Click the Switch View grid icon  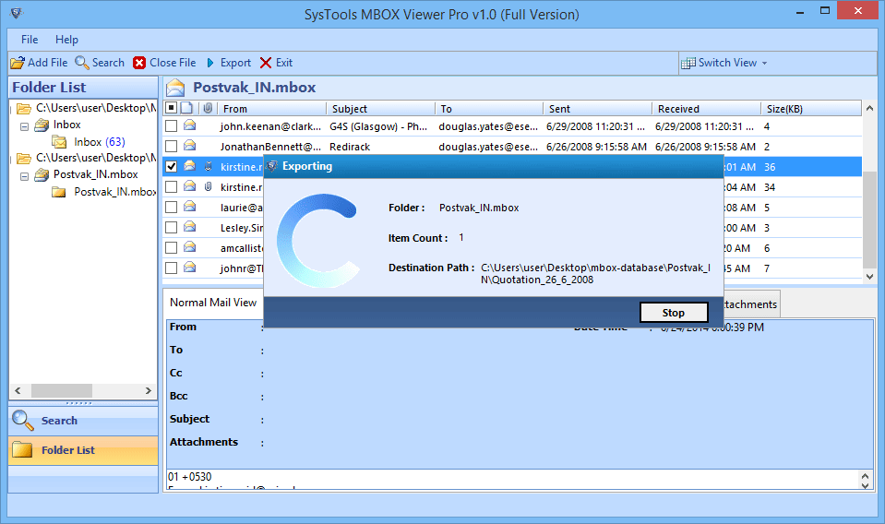688,63
